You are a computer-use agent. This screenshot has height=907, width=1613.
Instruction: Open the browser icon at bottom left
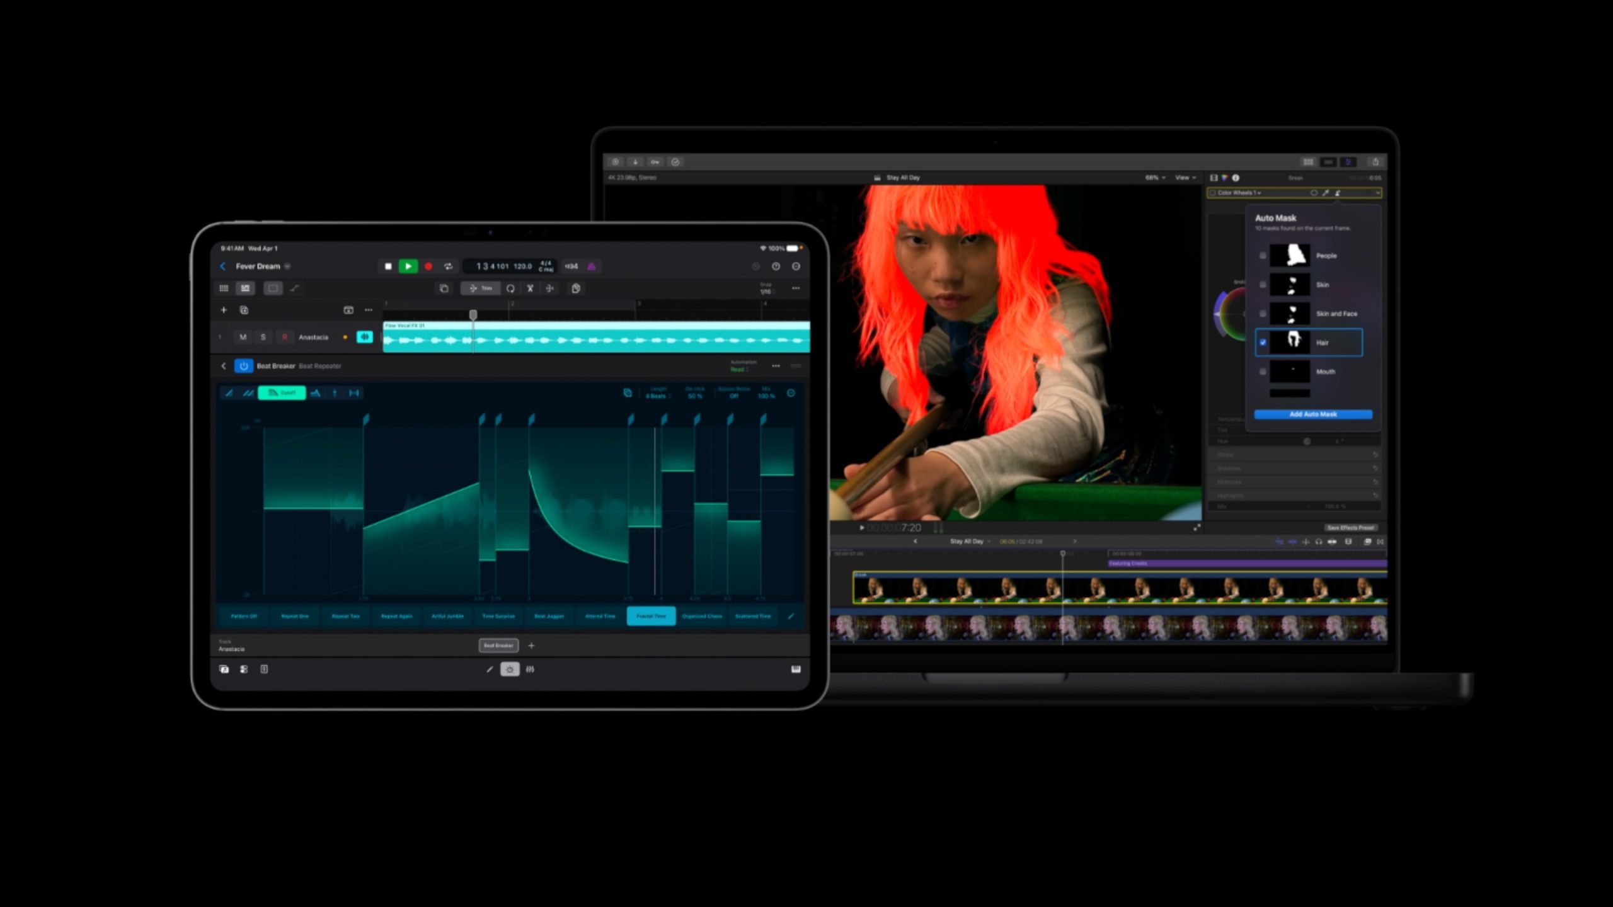224,670
